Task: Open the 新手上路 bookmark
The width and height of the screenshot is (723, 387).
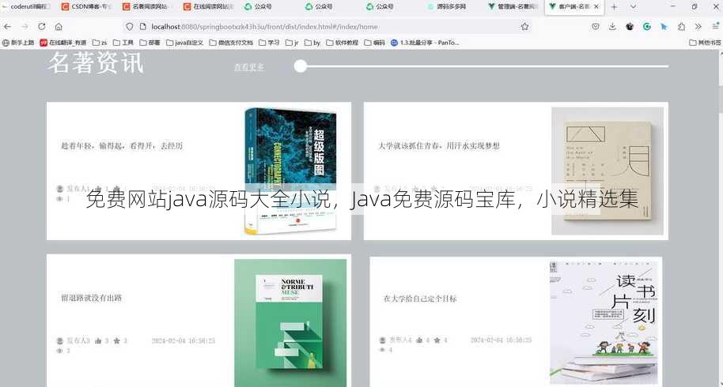Action: coord(18,43)
